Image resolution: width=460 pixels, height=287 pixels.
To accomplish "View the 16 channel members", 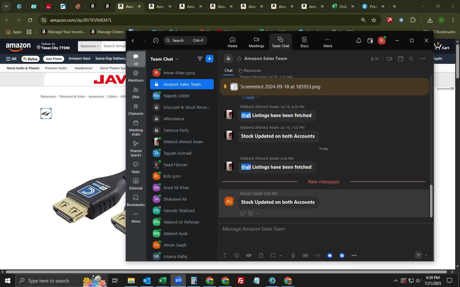I will click(374, 59).
